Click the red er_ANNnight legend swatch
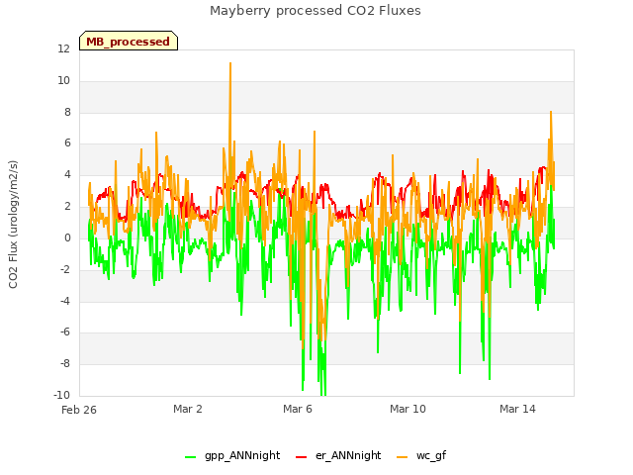This screenshot has height=475, width=633. [x=301, y=457]
